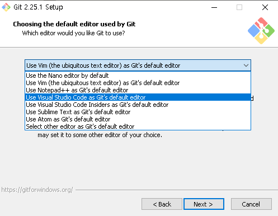This screenshot has width=278, height=216.
Task: Click the Git logo in the title bar
Action: (6, 7)
